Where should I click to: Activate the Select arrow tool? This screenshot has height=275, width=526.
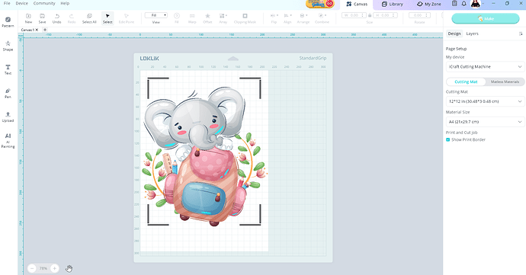coord(107,18)
